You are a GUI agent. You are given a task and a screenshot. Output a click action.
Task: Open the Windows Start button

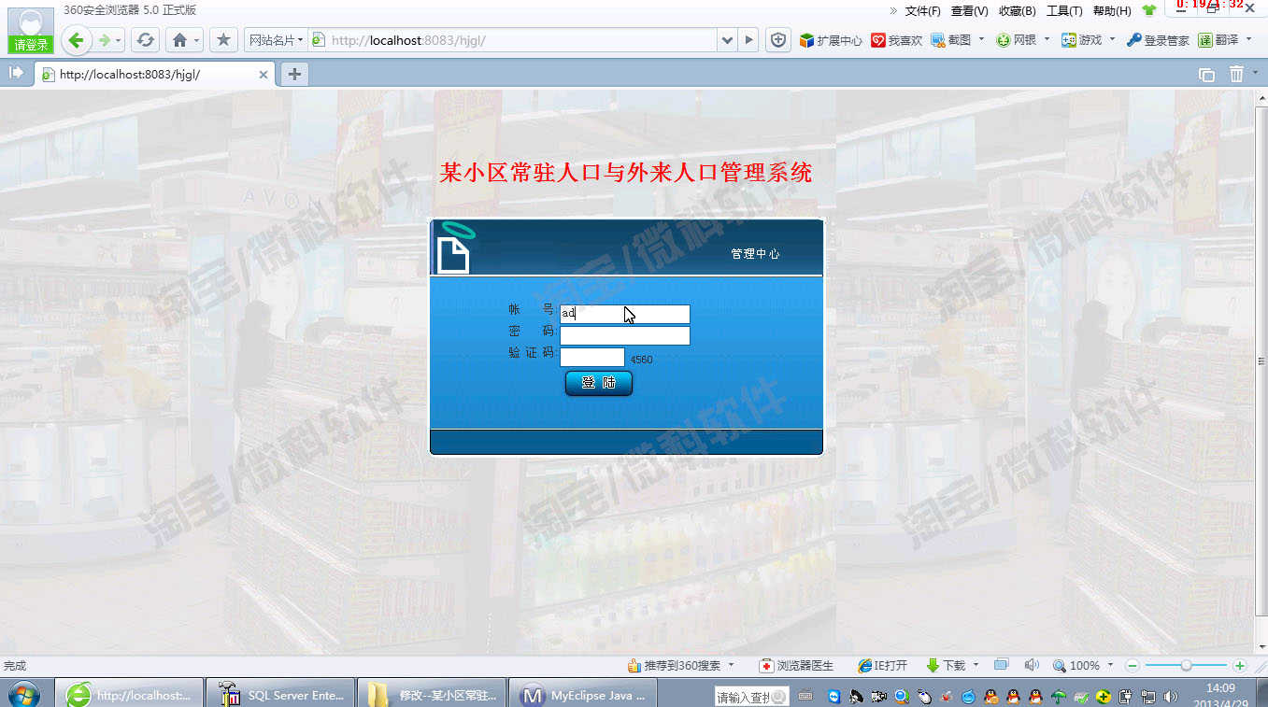pos(24,694)
